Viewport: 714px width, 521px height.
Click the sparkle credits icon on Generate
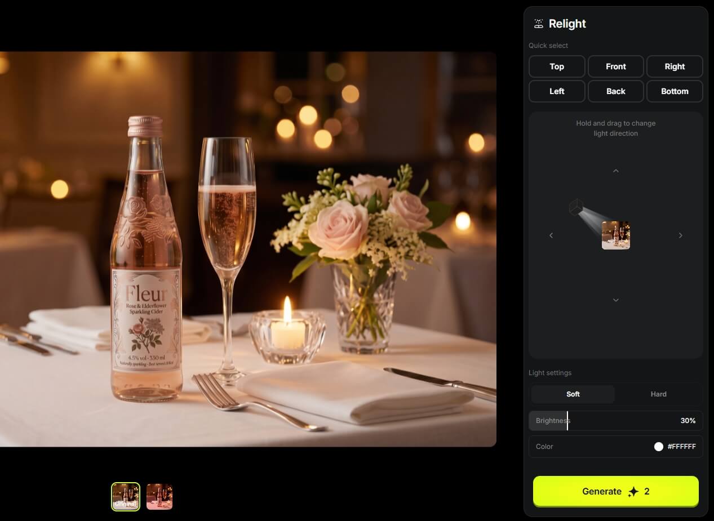633,492
